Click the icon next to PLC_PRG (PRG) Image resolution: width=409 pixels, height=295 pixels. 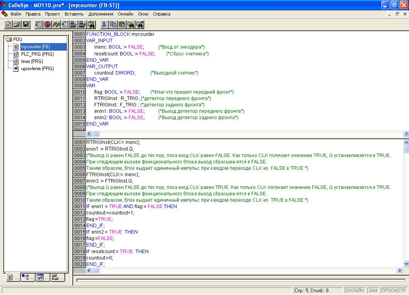point(16,54)
